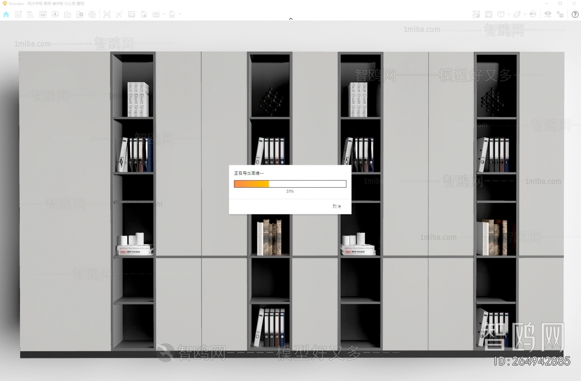Click the Enscape Home icon

6,15
